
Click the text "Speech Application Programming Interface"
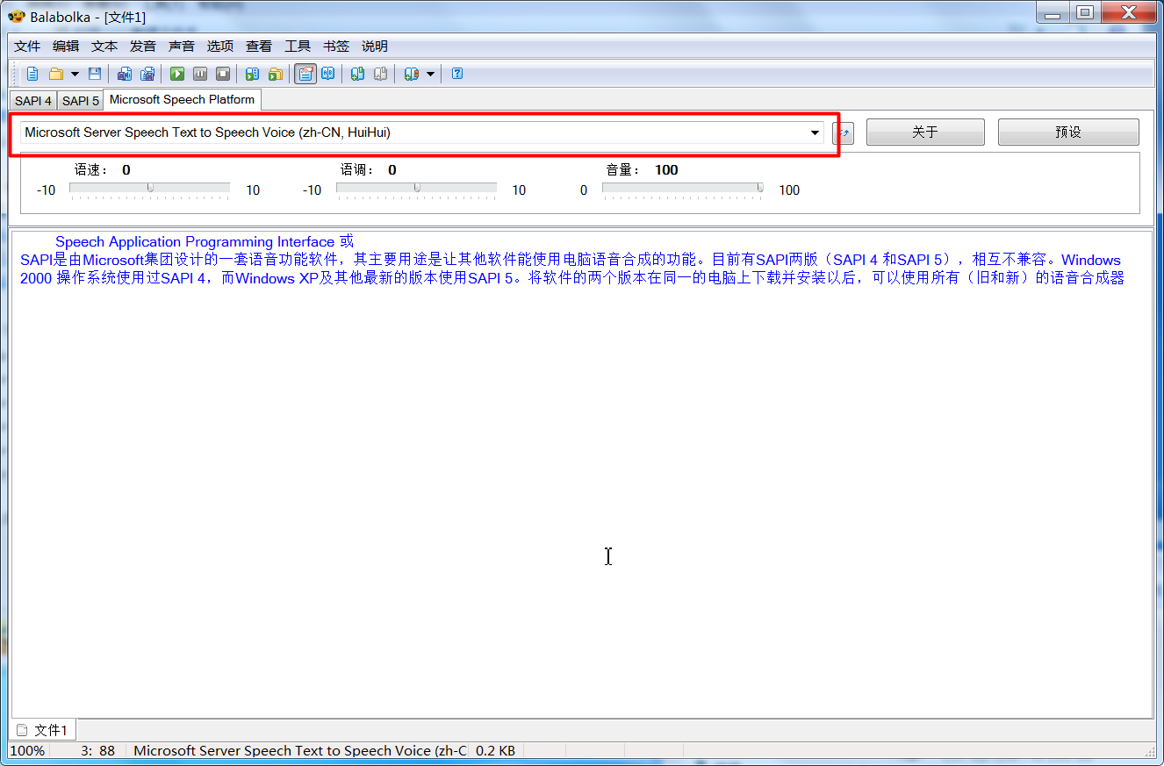tap(195, 241)
